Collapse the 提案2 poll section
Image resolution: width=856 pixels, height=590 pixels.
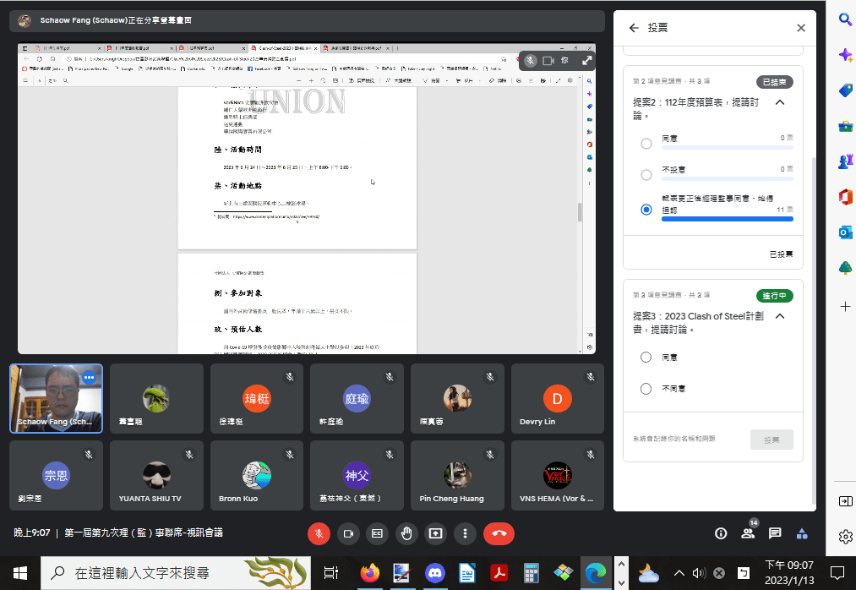[779, 102]
